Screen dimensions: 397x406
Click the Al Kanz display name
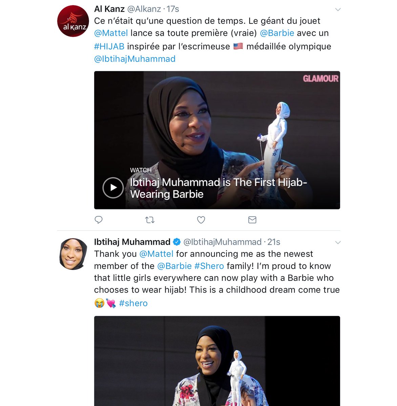pyautogui.click(x=109, y=9)
